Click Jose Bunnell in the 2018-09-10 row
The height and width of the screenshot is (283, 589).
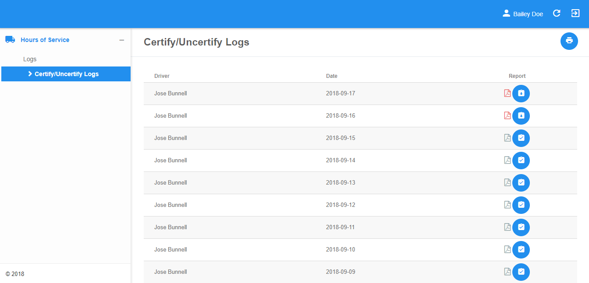[x=170, y=249]
